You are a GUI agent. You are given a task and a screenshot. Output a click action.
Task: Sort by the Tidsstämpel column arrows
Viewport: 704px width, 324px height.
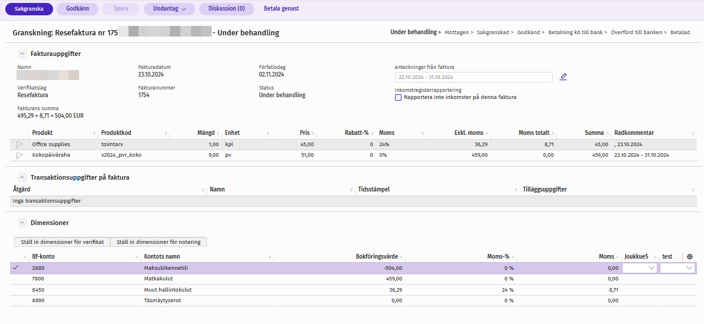(x=517, y=190)
